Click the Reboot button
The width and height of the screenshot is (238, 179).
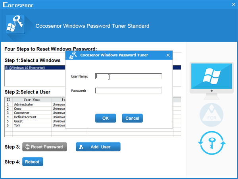(x=33, y=161)
